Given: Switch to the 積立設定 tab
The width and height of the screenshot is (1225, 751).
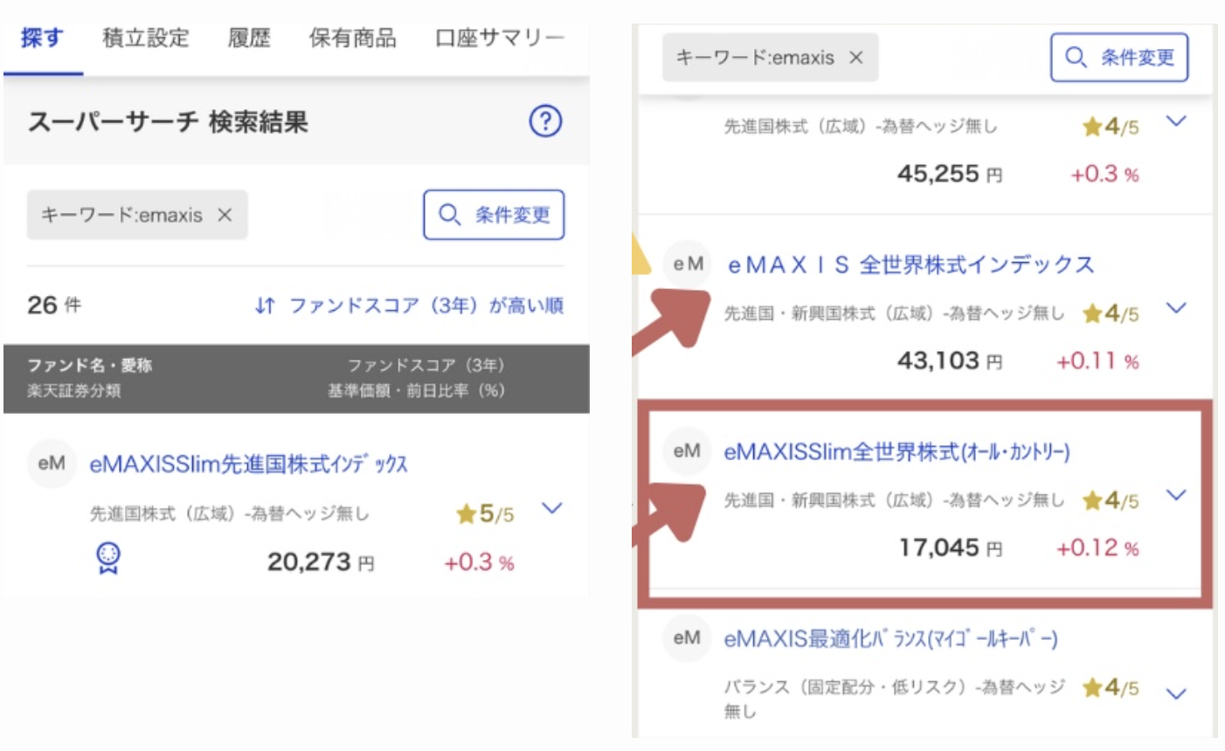Looking at the screenshot, I should tap(145, 38).
